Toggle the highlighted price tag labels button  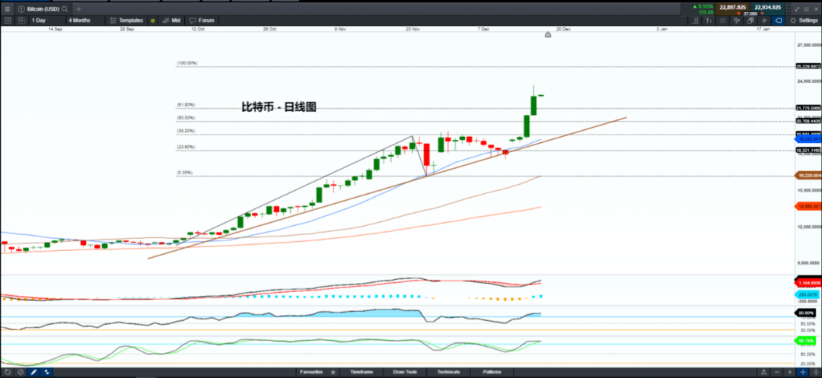pyautogui.click(x=778, y=21)
